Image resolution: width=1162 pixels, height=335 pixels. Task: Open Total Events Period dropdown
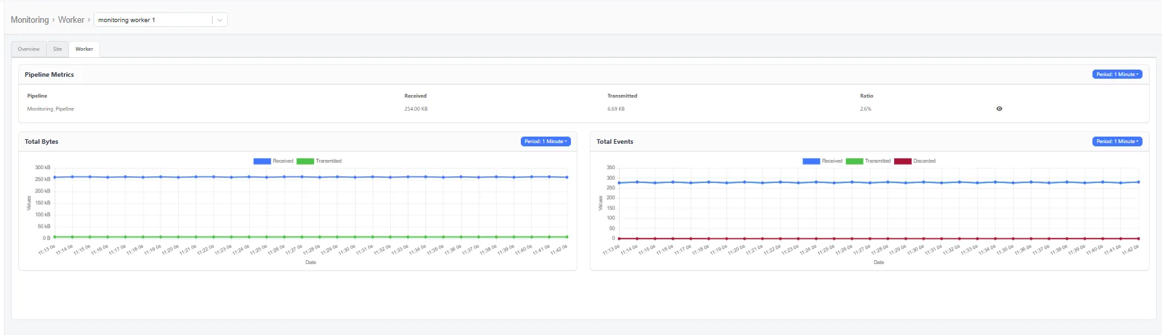coord(1117,142)
